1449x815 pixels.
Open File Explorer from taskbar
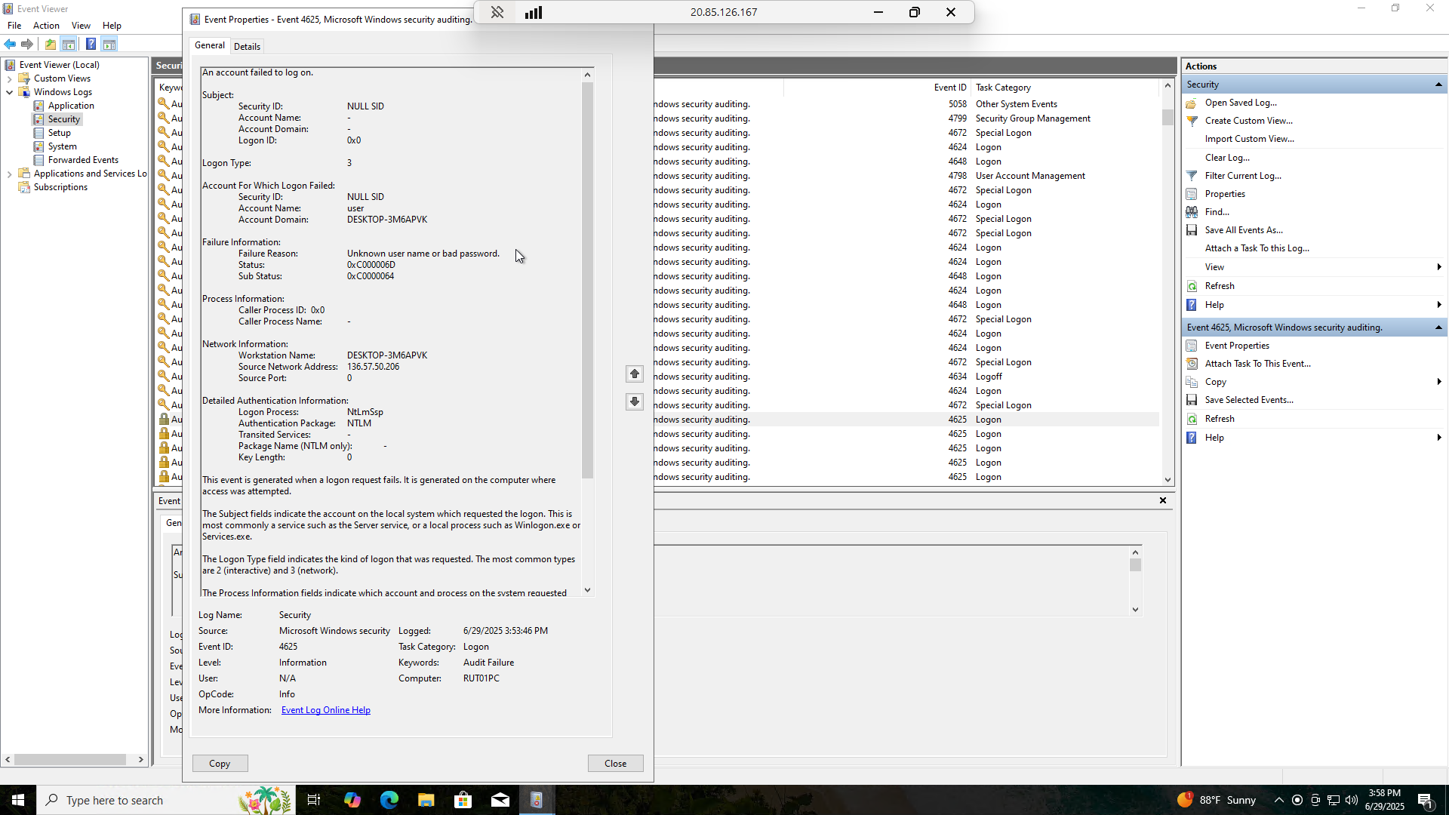pyautogui.click(x=426, y=800)
